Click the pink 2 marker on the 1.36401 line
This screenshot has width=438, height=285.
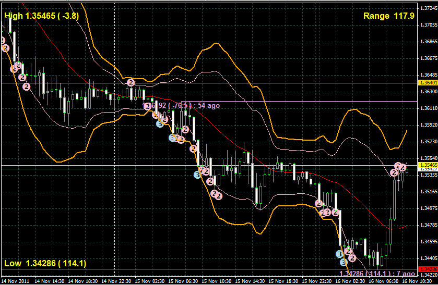coord(131,82)
